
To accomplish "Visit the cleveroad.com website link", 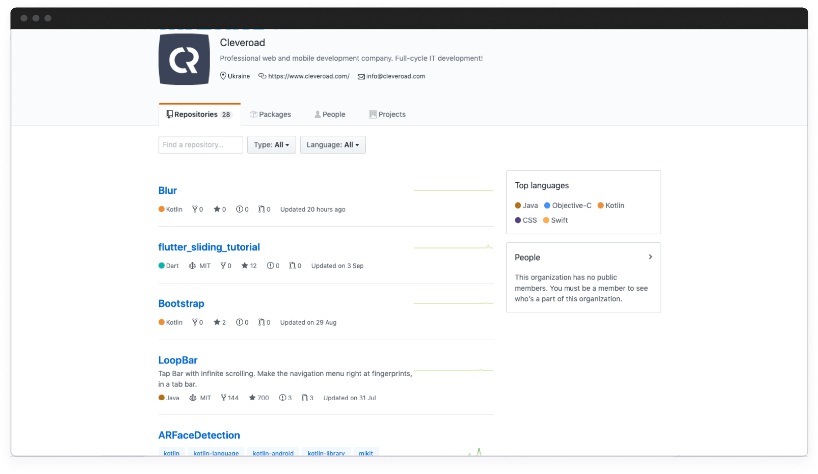I will click(x=309, y=76).
